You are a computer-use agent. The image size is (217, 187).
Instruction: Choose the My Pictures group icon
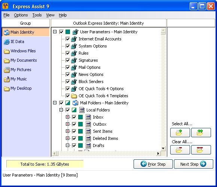tap(6, 70)
